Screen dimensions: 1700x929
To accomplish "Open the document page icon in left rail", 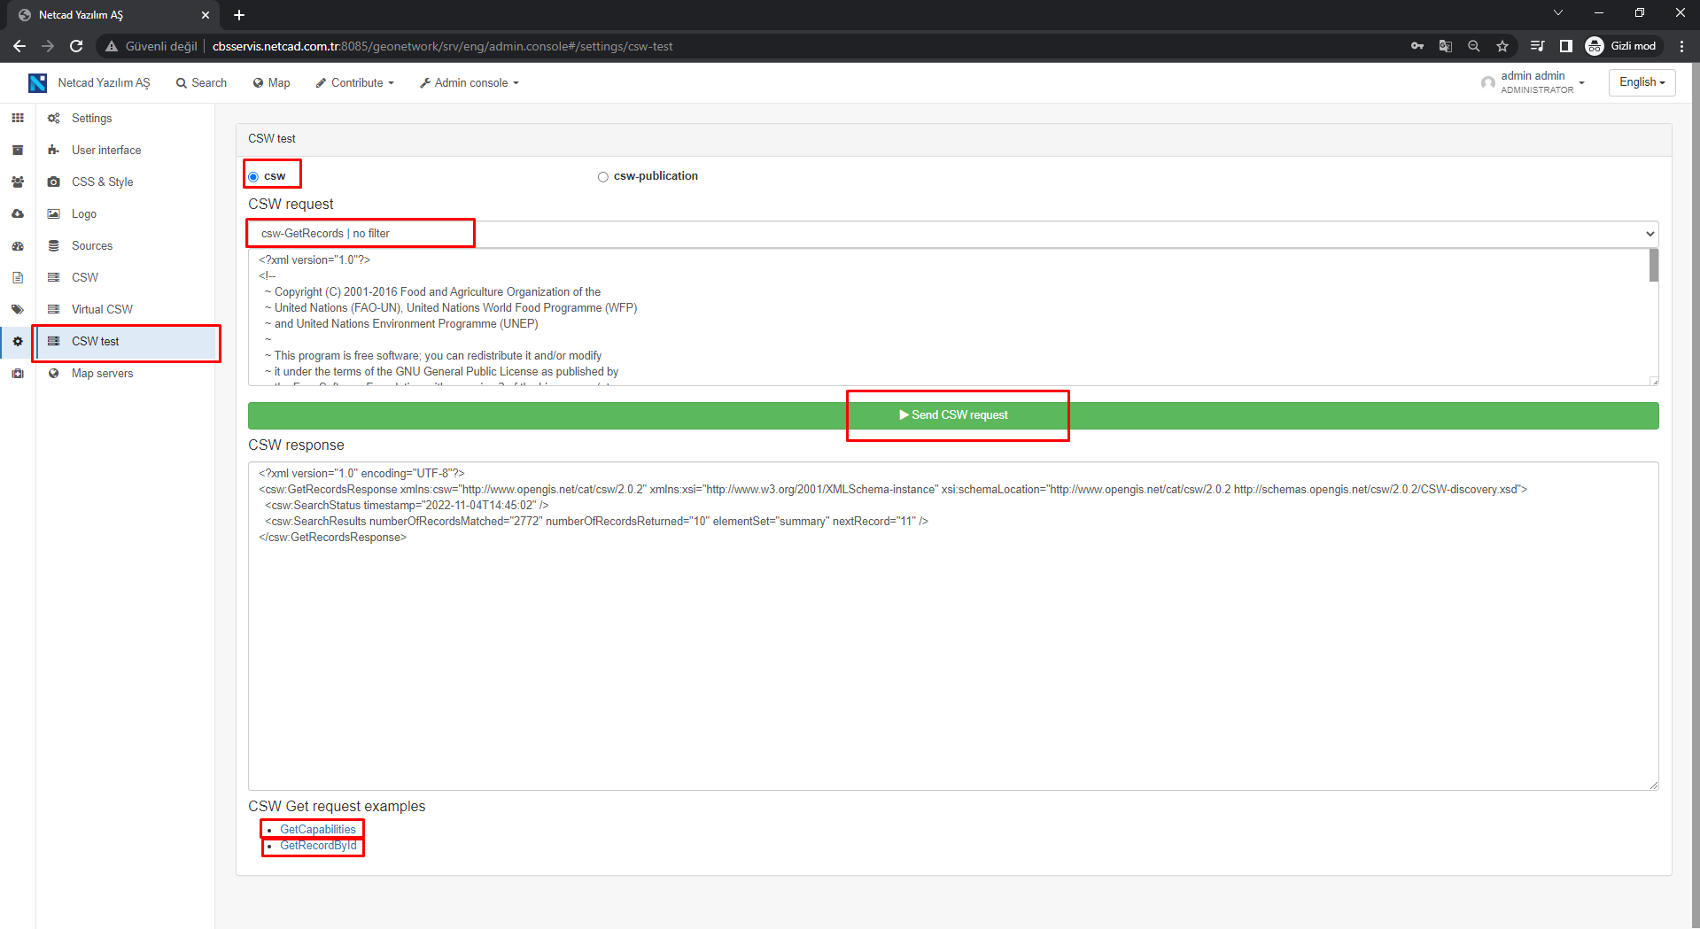I will coord(18,277).
